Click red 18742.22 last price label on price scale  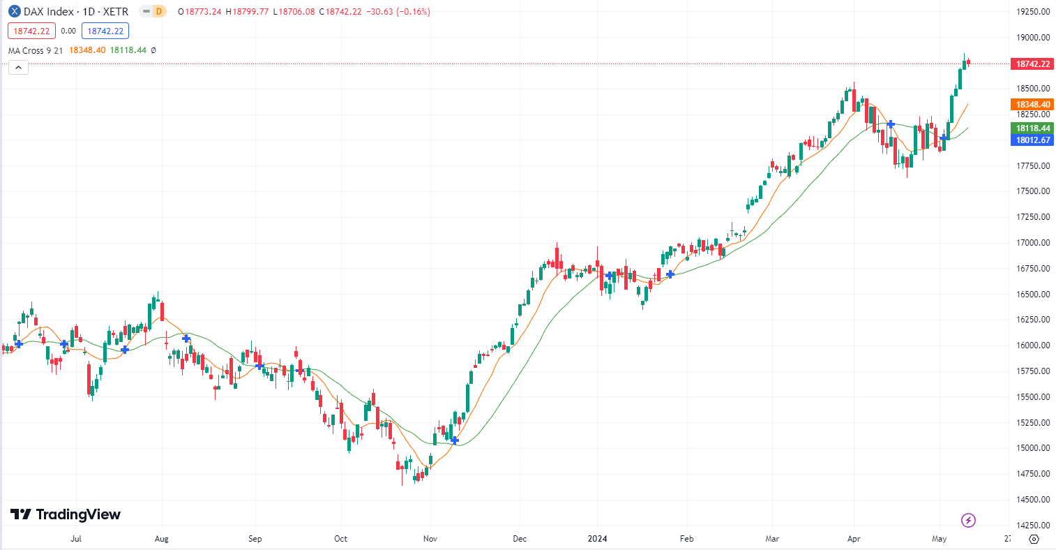1032,64
